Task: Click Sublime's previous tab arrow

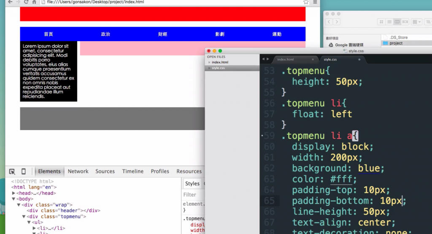Action: [x=263, y=59]
